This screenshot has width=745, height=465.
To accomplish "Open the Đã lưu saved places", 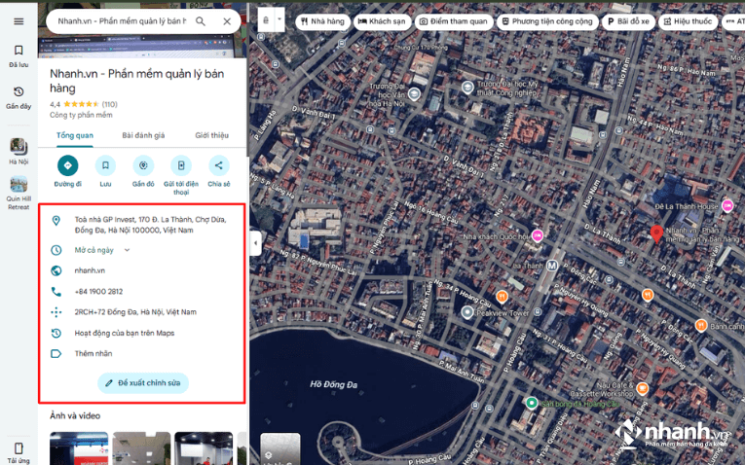I will pos(19,56).
